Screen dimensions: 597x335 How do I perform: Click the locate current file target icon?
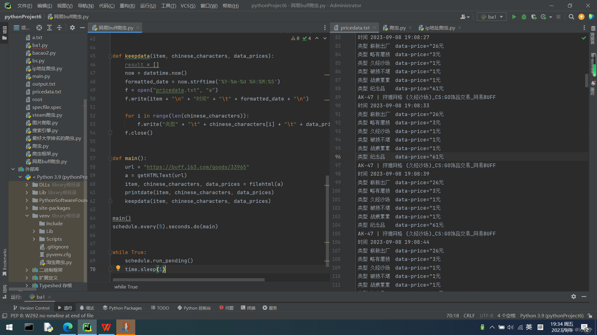point(39,28)
